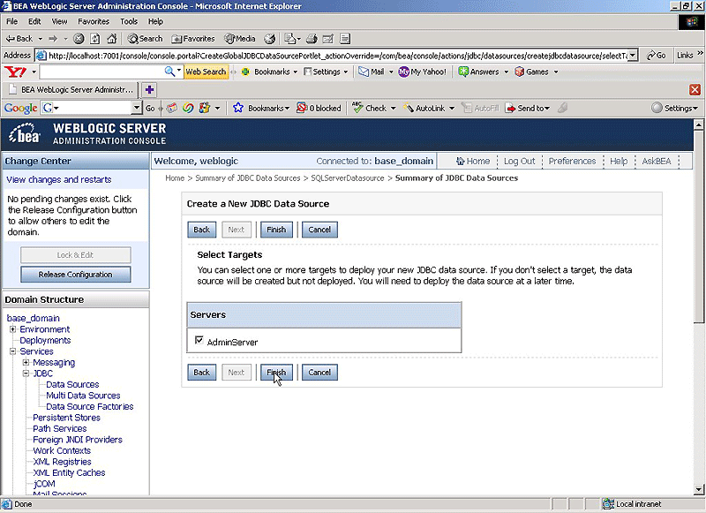
Task: Open Yahoo Mail from the toolbar
Action: click(x=372, y=72)
